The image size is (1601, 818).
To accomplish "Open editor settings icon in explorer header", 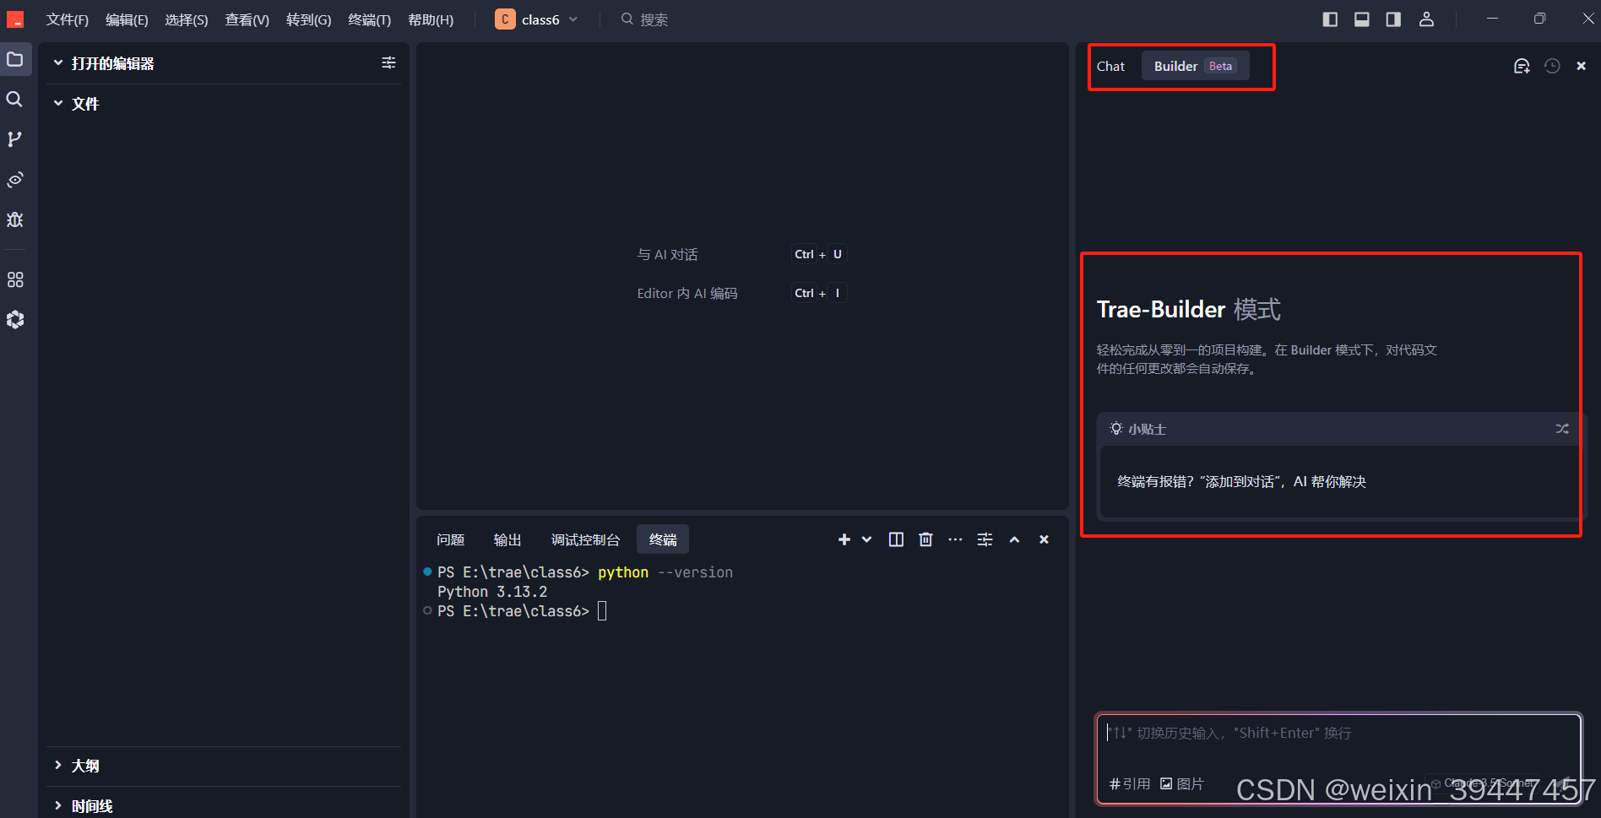I will (x=388, y=62).
